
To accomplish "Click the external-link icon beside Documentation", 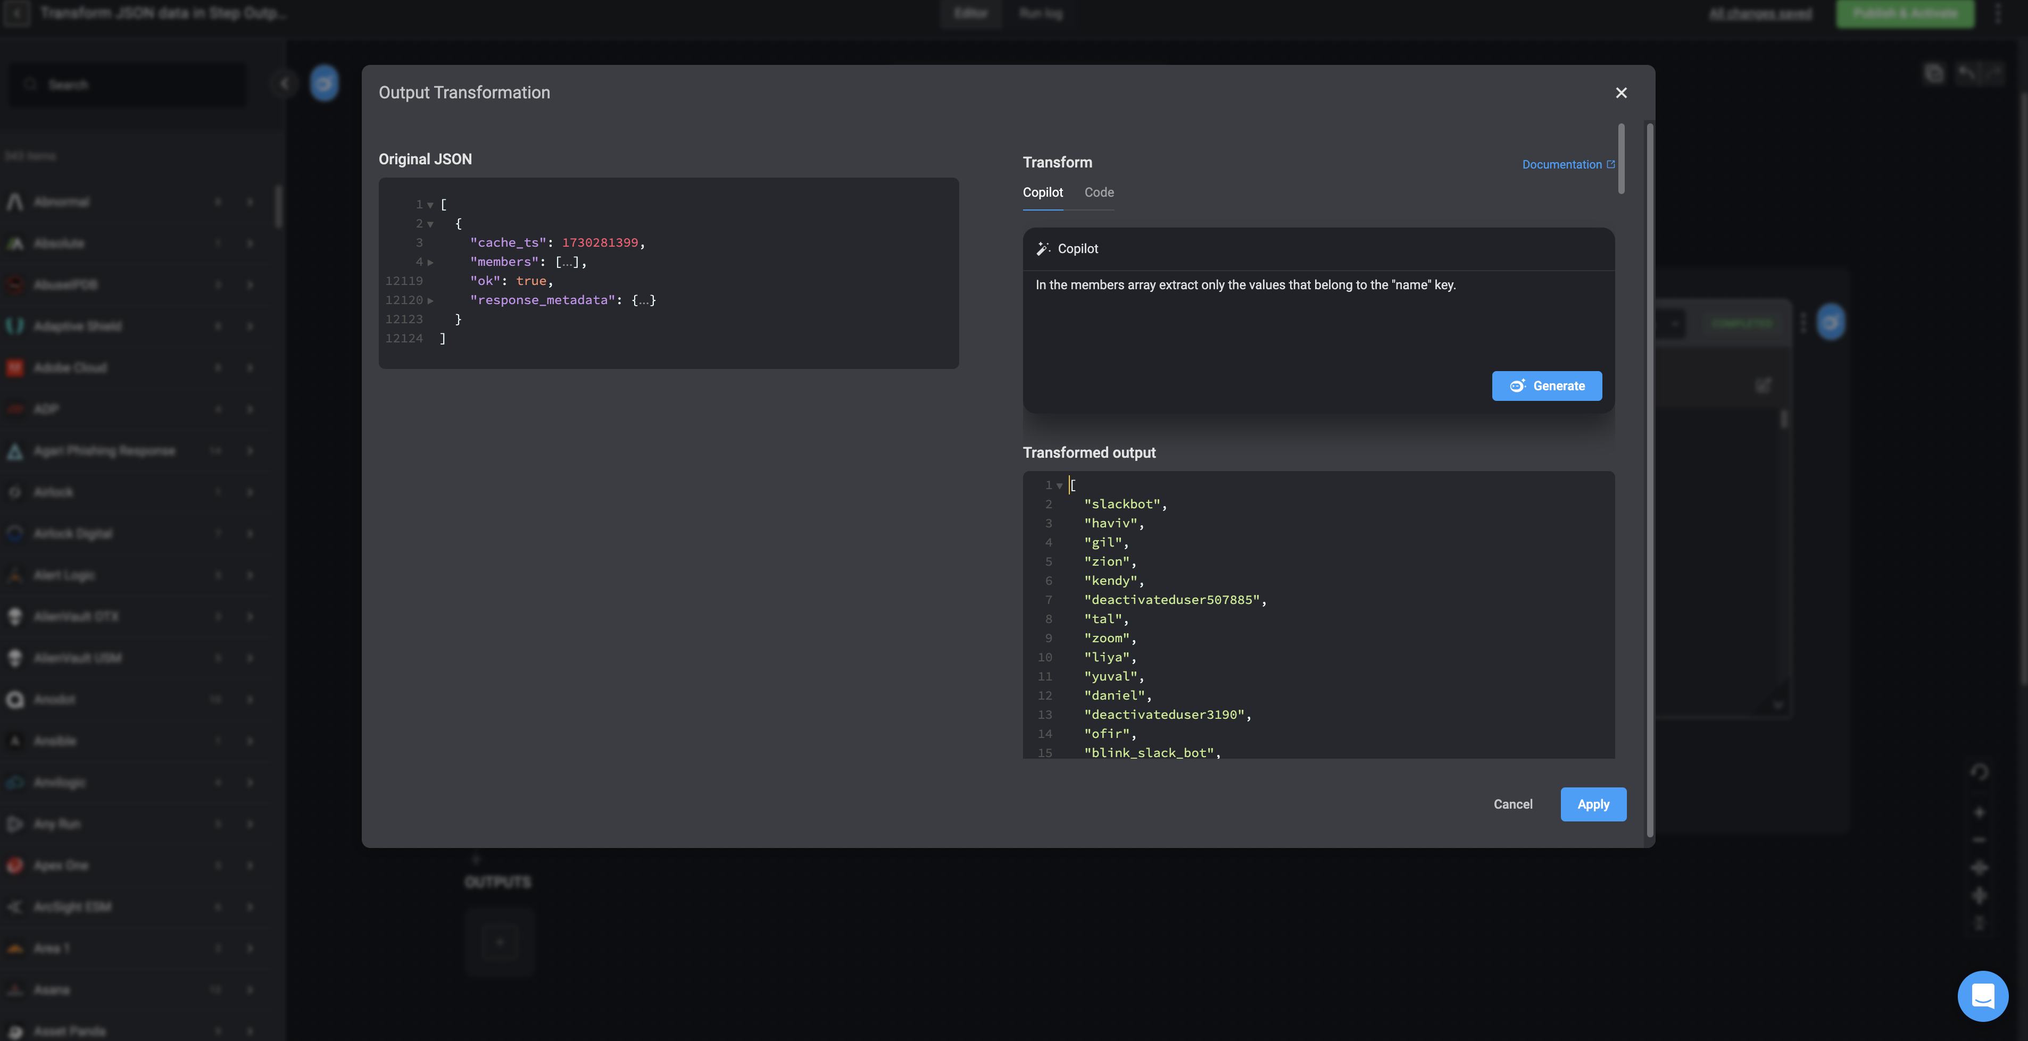I will [1611, 164].
